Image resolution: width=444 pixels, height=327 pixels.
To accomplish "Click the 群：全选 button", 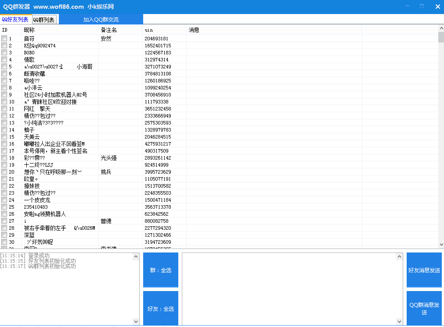I will 161,270.
